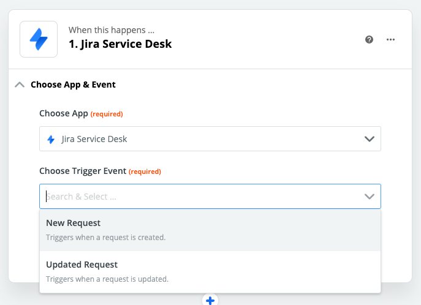421x305 pixels.
Task: Click the Choose App & Event heading text
Action: point(73,85)
